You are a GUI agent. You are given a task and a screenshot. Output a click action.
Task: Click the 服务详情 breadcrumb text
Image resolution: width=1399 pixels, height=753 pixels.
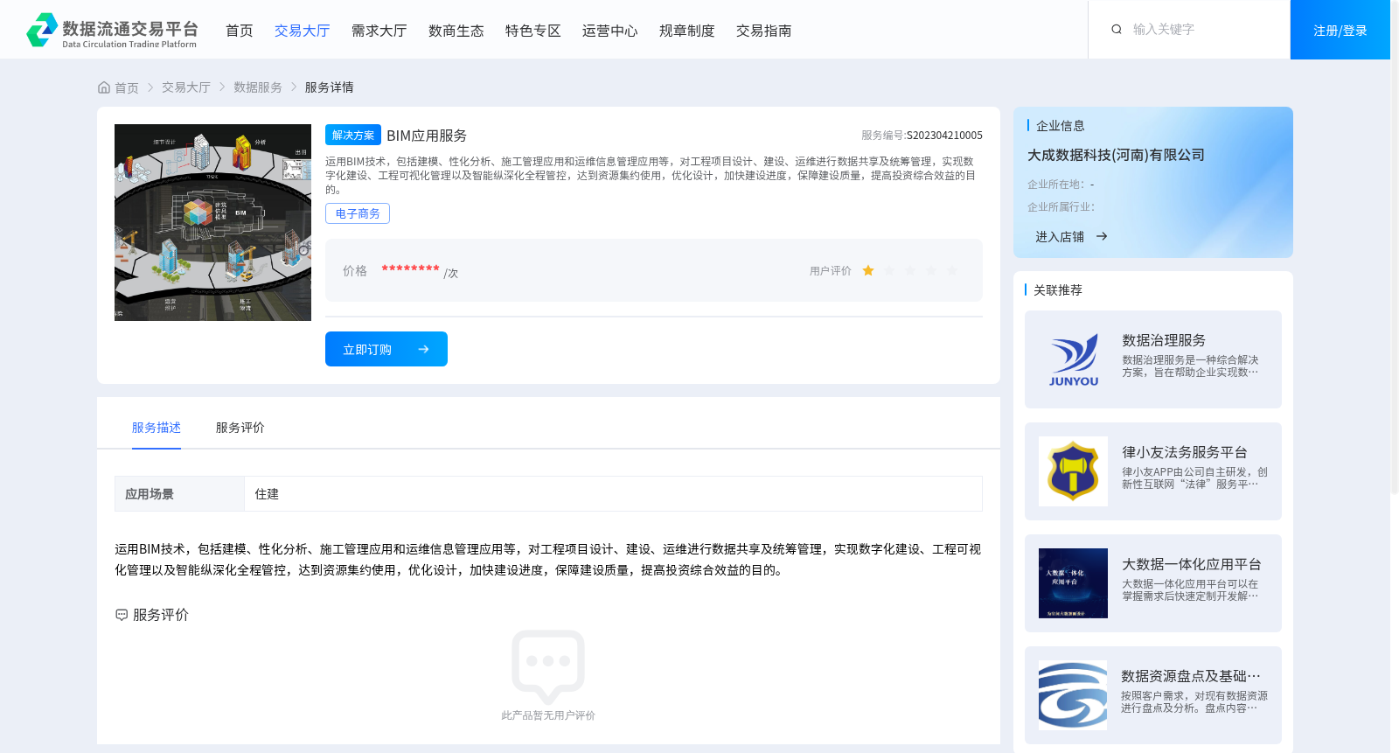click(x=330, y=87)
